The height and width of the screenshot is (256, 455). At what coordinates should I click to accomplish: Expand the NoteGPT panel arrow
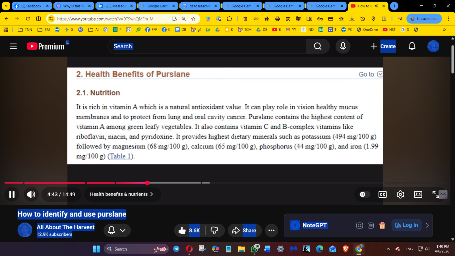427,225
